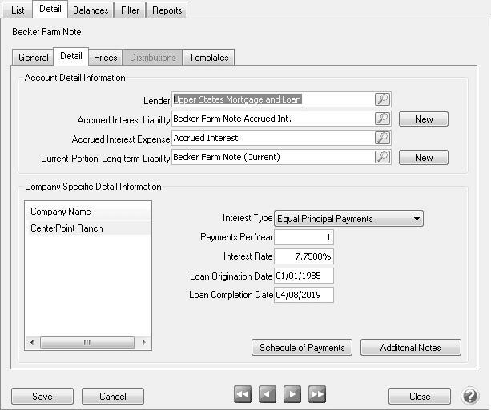Go to the first record

pos(243,394)
